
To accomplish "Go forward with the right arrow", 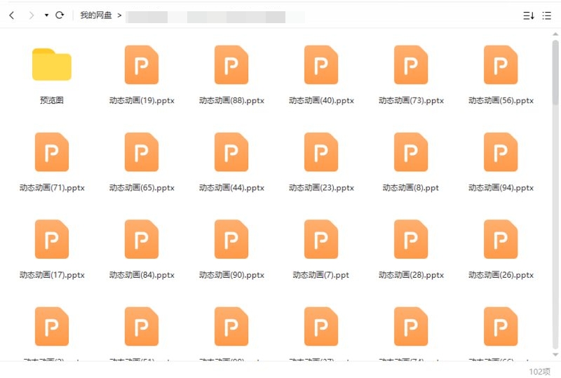I will (x=32, y=15).
